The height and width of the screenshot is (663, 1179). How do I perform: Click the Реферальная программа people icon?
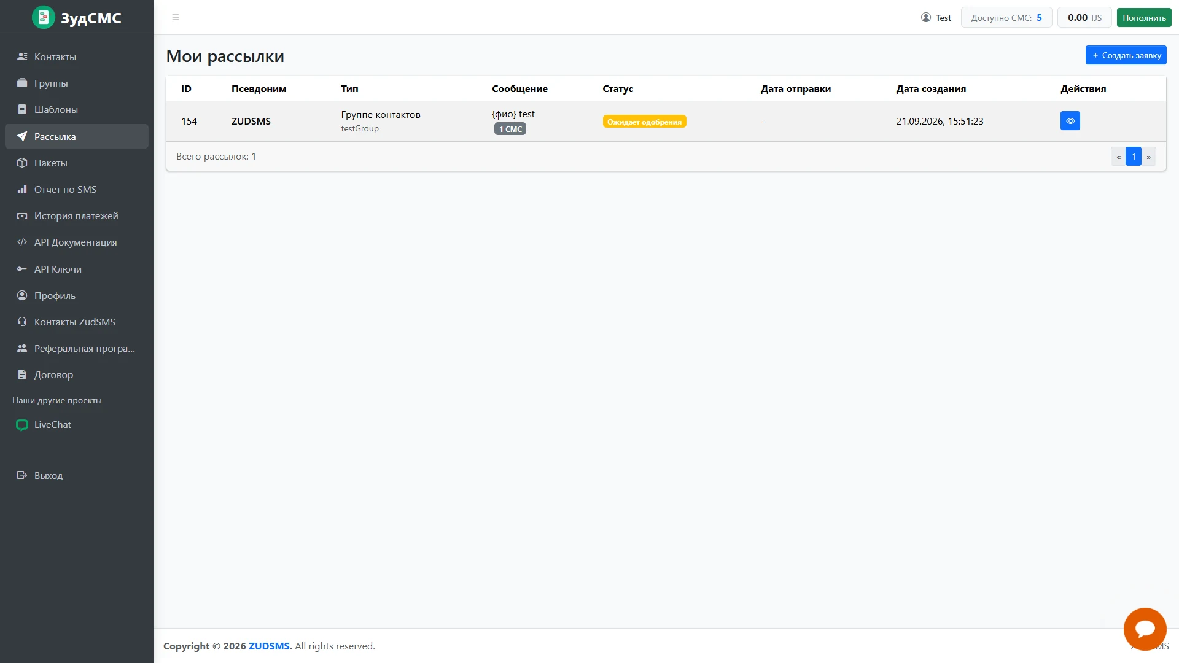coord(22,348)
